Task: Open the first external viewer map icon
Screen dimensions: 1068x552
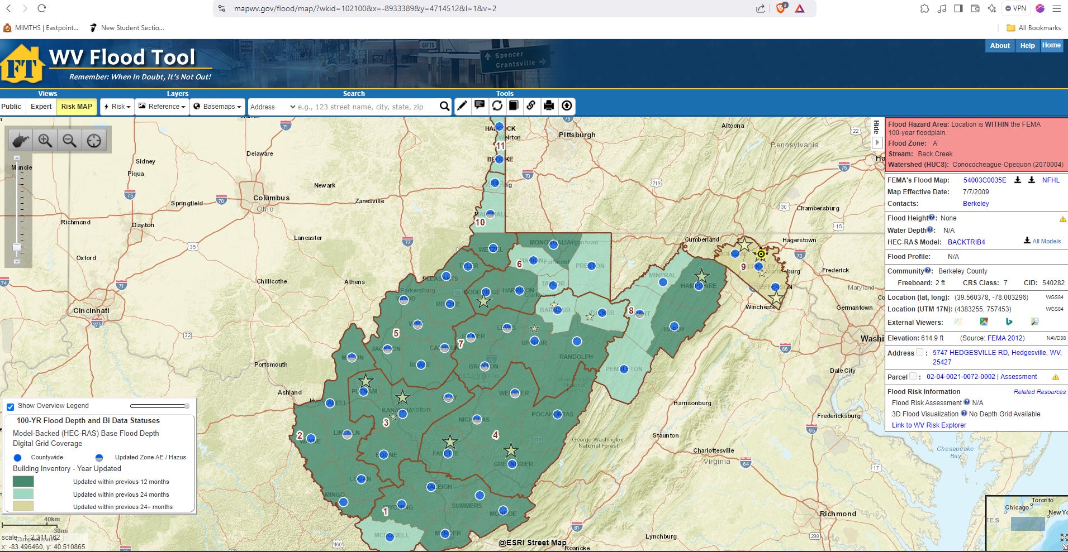Action: pos(958,321)
